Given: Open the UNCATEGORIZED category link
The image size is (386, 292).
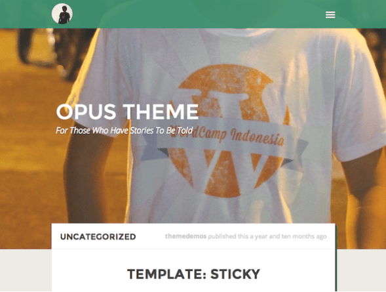Looking at the screenshot, I should point(98,237).
